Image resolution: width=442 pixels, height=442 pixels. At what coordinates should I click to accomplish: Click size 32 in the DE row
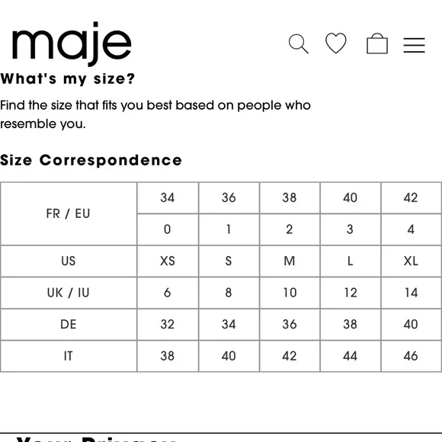(x=168, y=324)
